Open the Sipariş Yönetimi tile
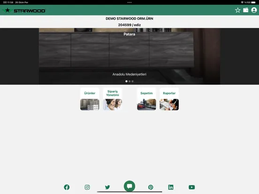This screenshot has width=259, height=194. tap(113, 99)
